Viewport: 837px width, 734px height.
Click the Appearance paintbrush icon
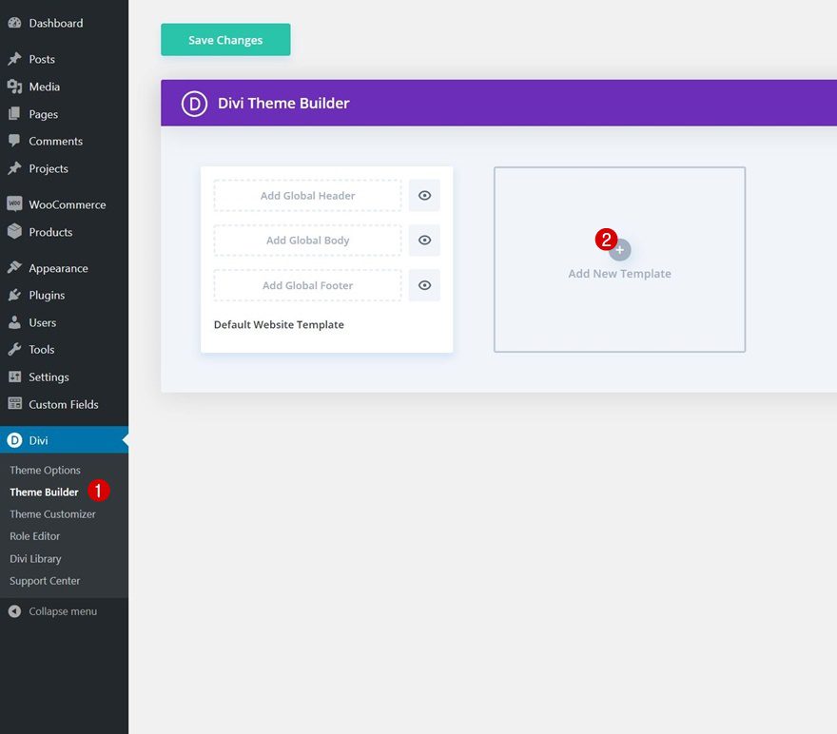[x=17, y=267]
